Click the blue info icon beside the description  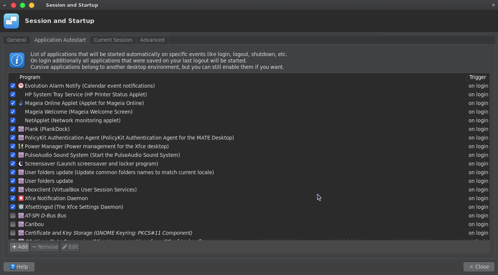point(17,60)
